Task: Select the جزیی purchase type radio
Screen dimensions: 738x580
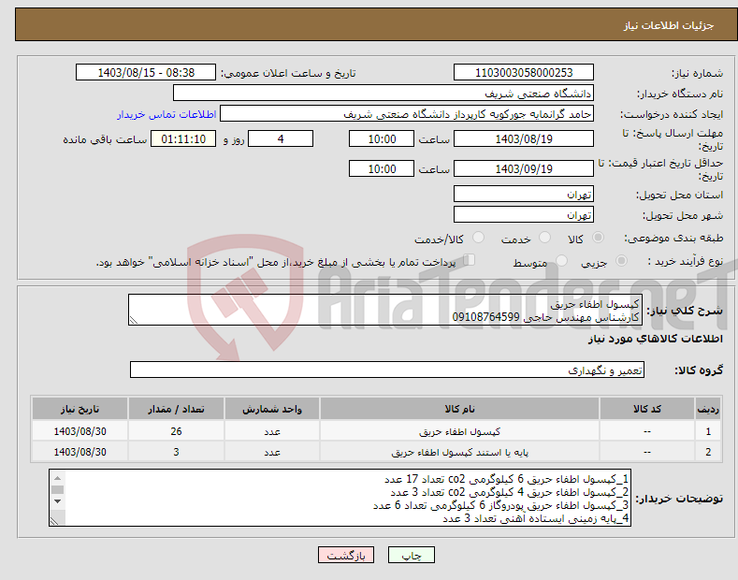Action: (621, 261)
